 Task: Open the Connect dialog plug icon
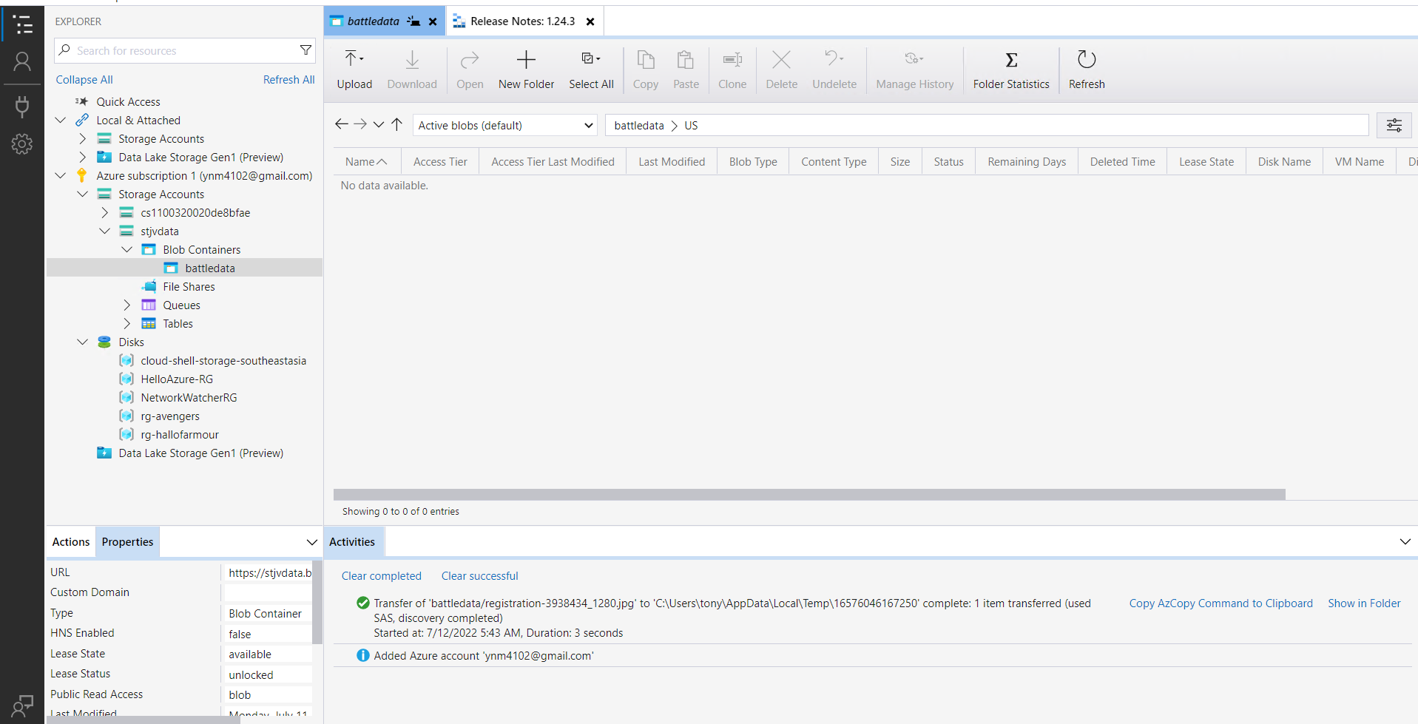coord(22,106)
